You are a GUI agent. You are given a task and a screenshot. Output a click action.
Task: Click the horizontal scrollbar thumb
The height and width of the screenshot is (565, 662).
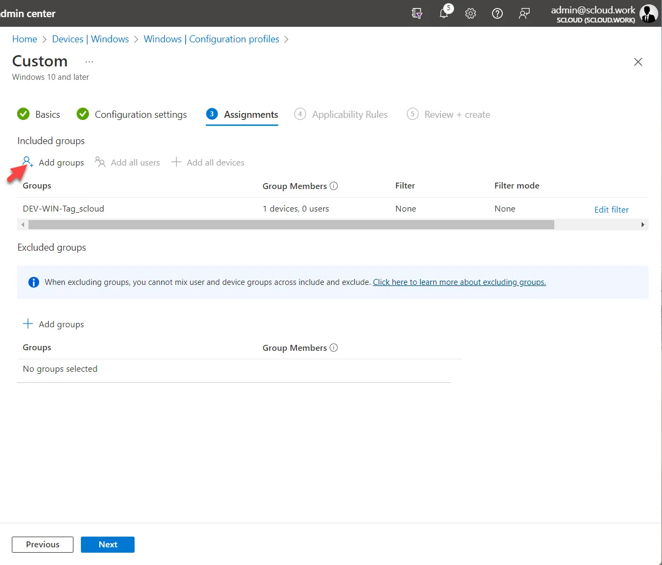point(291,225)
